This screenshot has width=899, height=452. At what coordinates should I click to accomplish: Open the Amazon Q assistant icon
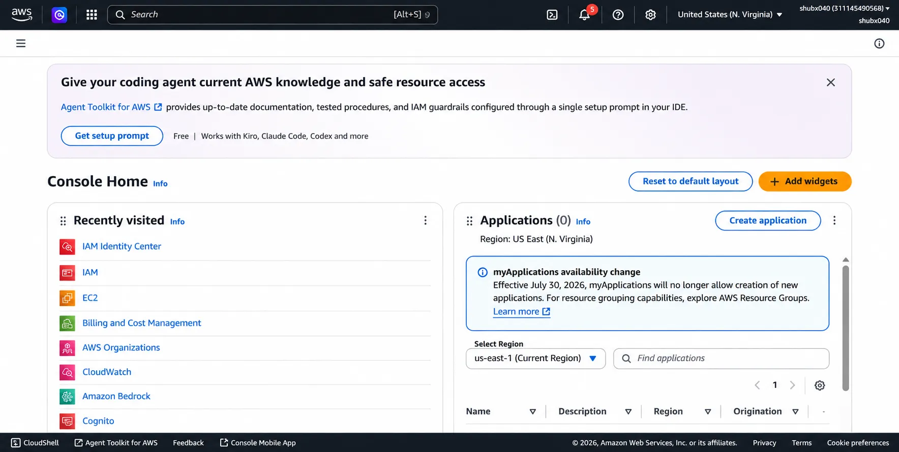[x=59, y=15]
